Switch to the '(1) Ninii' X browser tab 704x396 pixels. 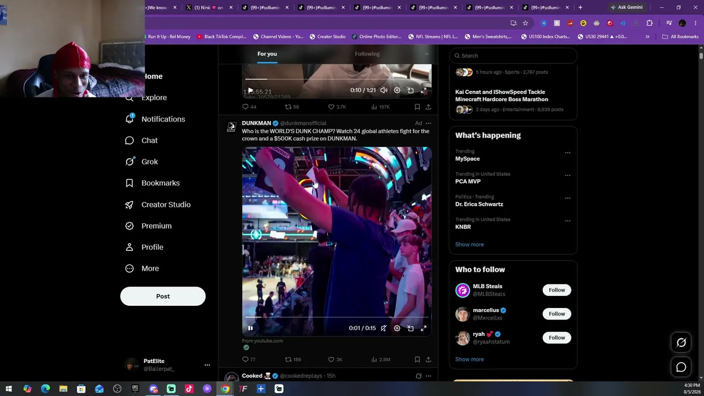[208, 8]
